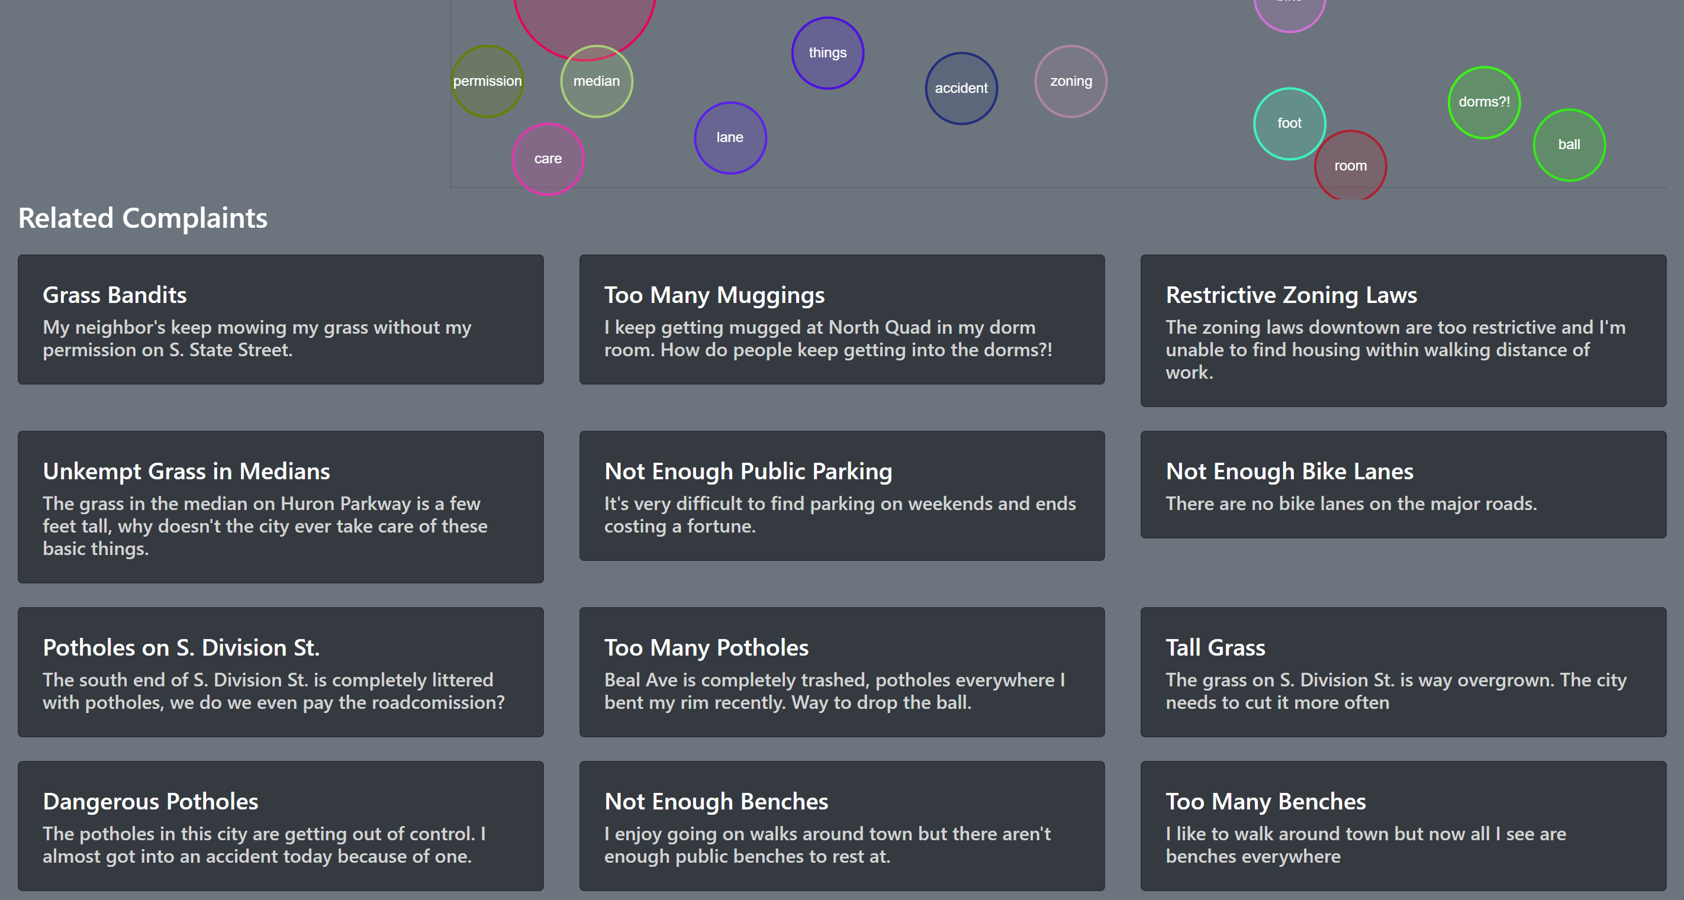Click the 'permission' bubble in chart

click(487, 81)
